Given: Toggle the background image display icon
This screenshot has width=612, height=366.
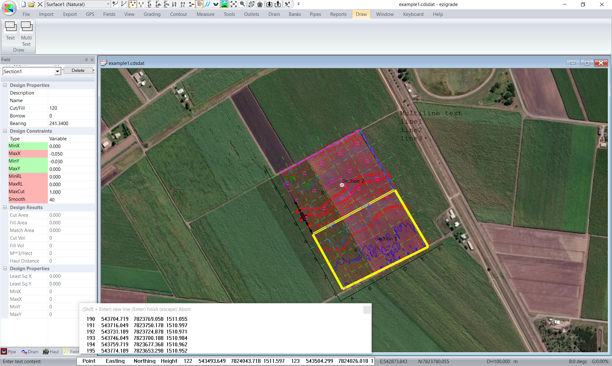Looking at the screenshot, I should (x=224, y=4).
